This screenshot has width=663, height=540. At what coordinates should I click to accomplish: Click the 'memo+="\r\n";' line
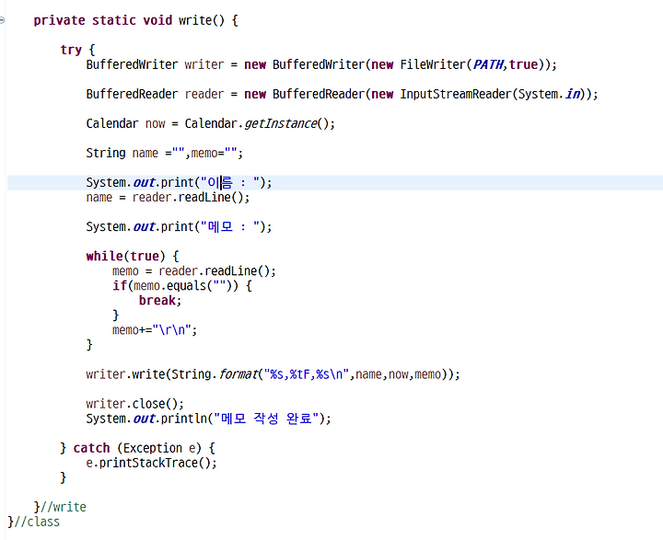click(155, 330)
